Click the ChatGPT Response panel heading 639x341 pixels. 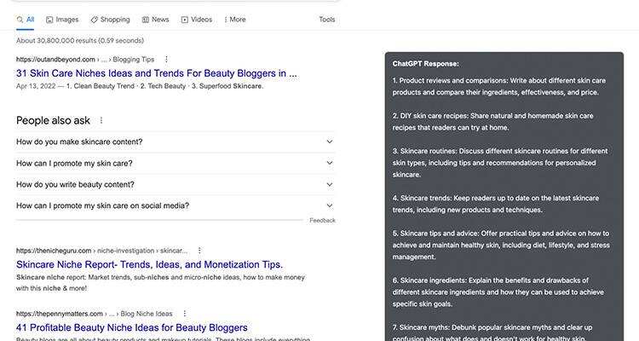[425, 64]
